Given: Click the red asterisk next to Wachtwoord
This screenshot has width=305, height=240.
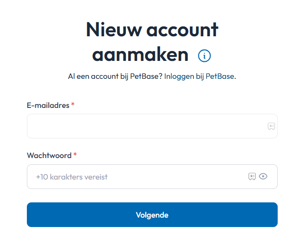Looking at the screenshot, I should click(x=75, y=155).
